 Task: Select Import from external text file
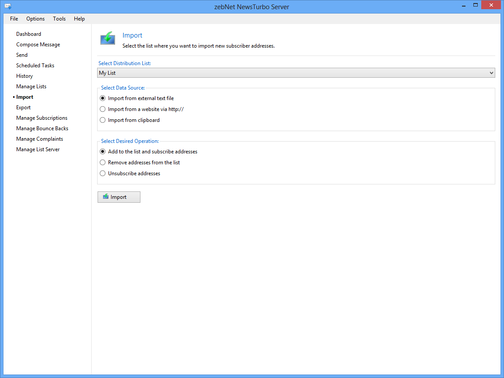pos(103,98)
